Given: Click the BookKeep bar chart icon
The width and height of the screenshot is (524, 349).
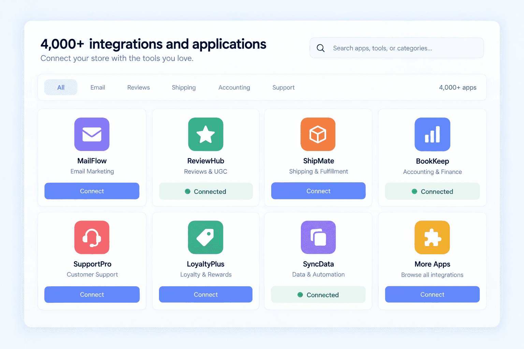Looking at the screenshot, I should [x=432, y=134].
